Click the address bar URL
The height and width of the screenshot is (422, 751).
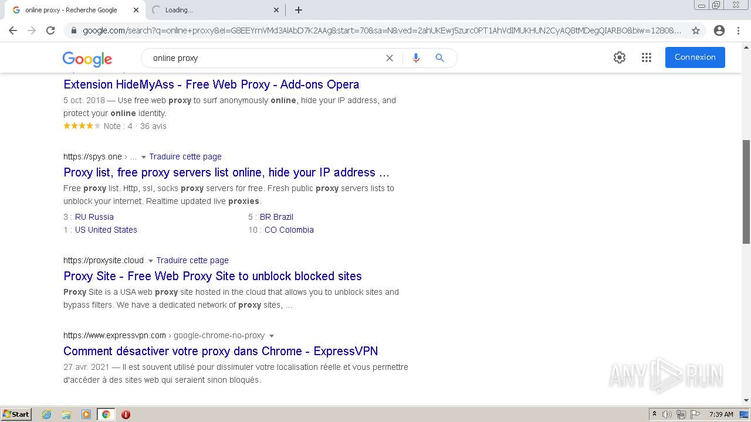(381, 30)
